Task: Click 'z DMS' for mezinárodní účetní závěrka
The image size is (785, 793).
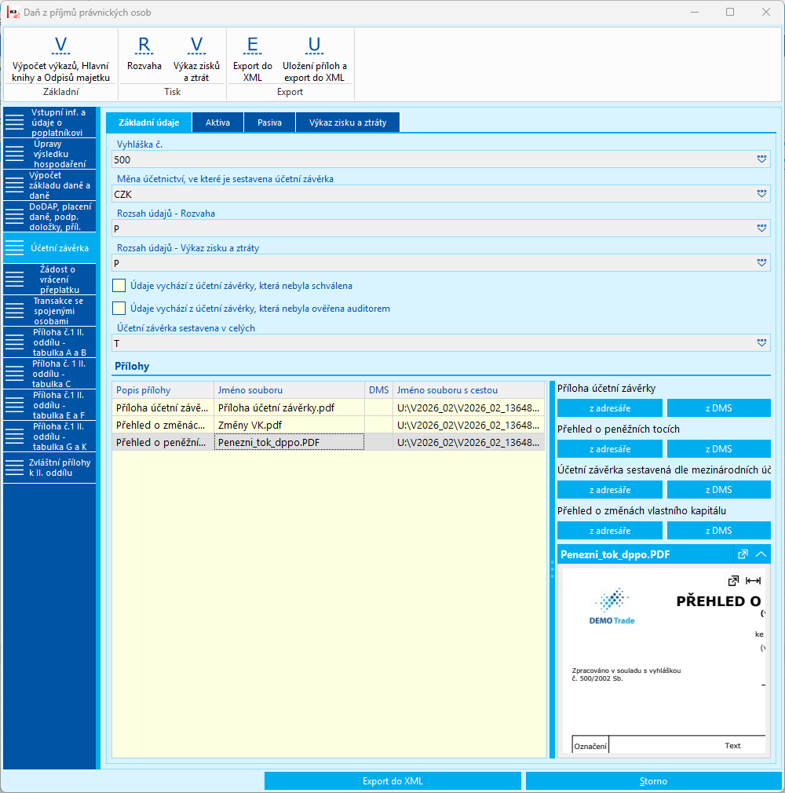Action: point(719,490)
